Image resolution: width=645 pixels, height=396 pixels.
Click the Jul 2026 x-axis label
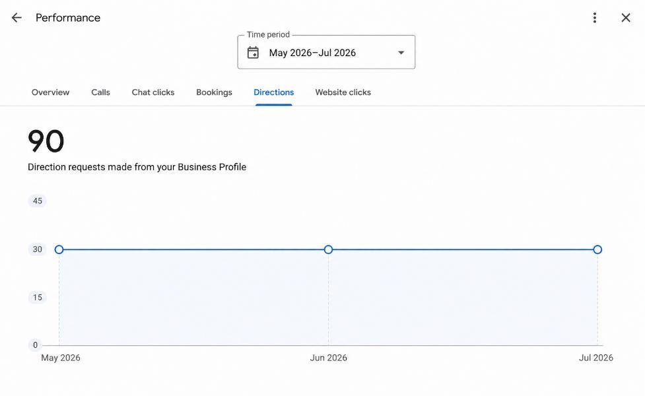pyautogui.click(x=595, y=358)
